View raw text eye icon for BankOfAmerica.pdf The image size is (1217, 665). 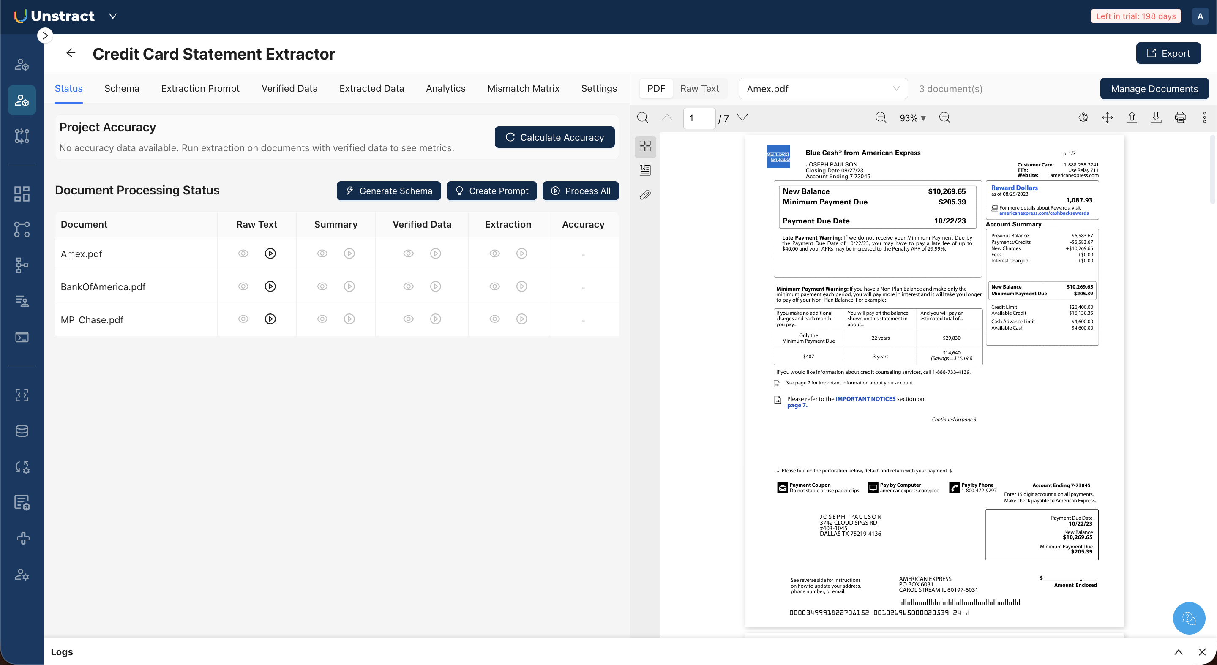(243, 287)
